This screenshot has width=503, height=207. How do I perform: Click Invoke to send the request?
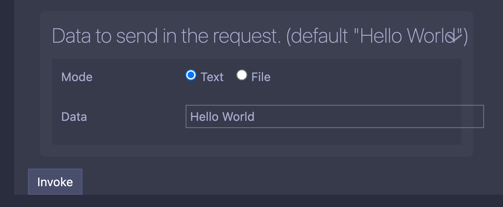point(55,182)
